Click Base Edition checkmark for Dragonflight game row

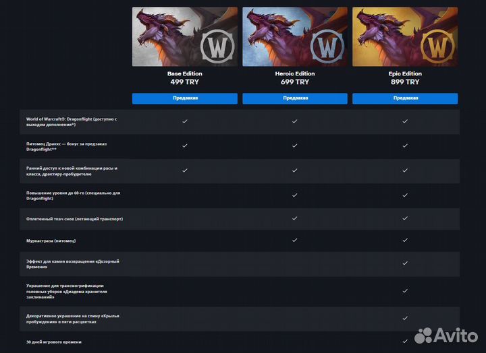click(x=185, y=121)
